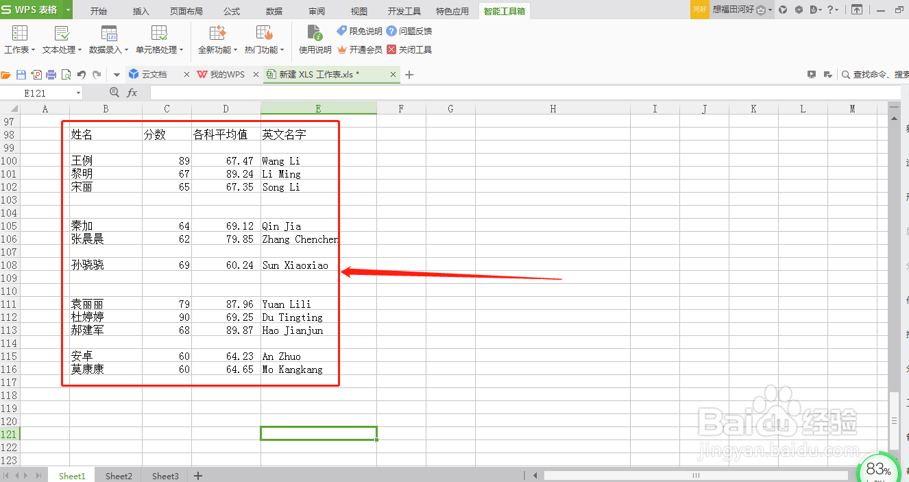Click the hexagon pulse icon in title bar

[798, 10]
